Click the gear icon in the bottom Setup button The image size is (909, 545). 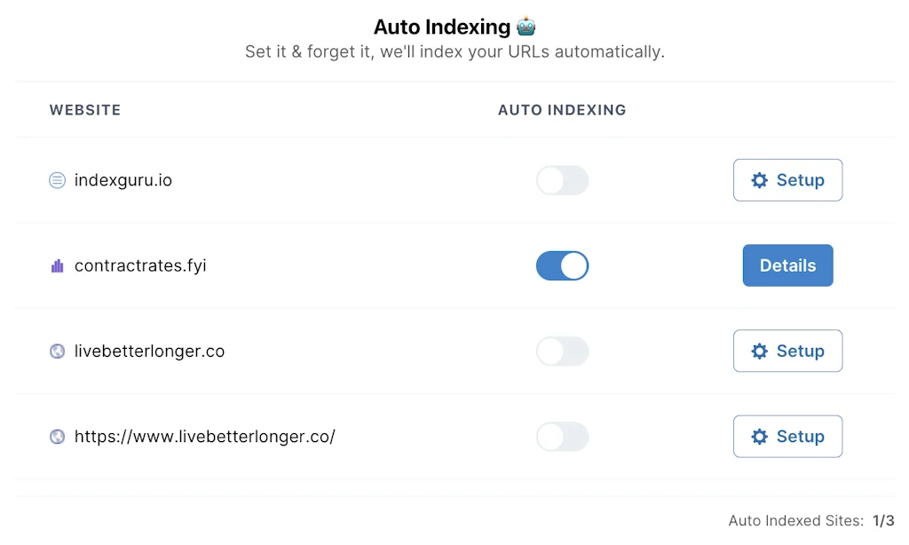(x=759, y=436)
